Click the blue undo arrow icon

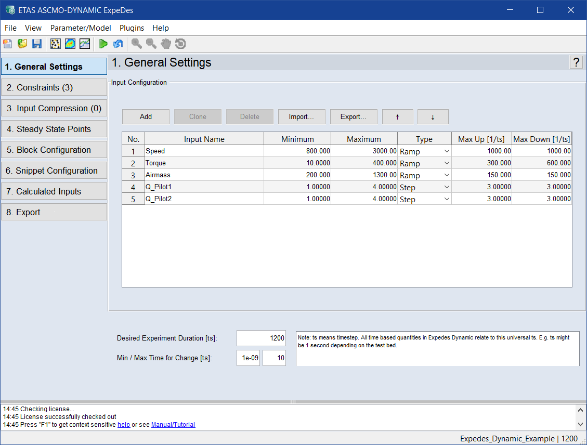coord(118,44)
